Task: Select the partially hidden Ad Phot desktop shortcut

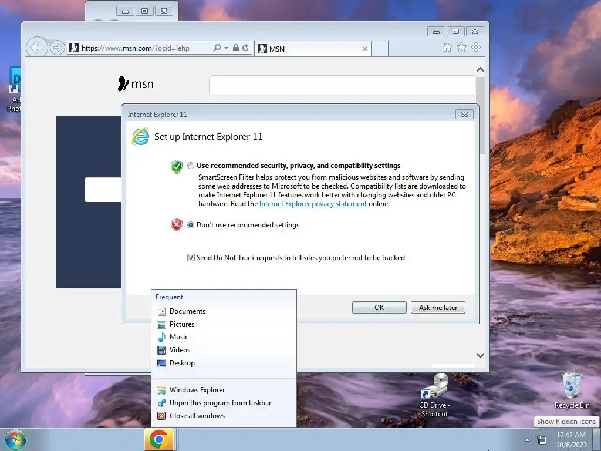Action: [14, 89]
